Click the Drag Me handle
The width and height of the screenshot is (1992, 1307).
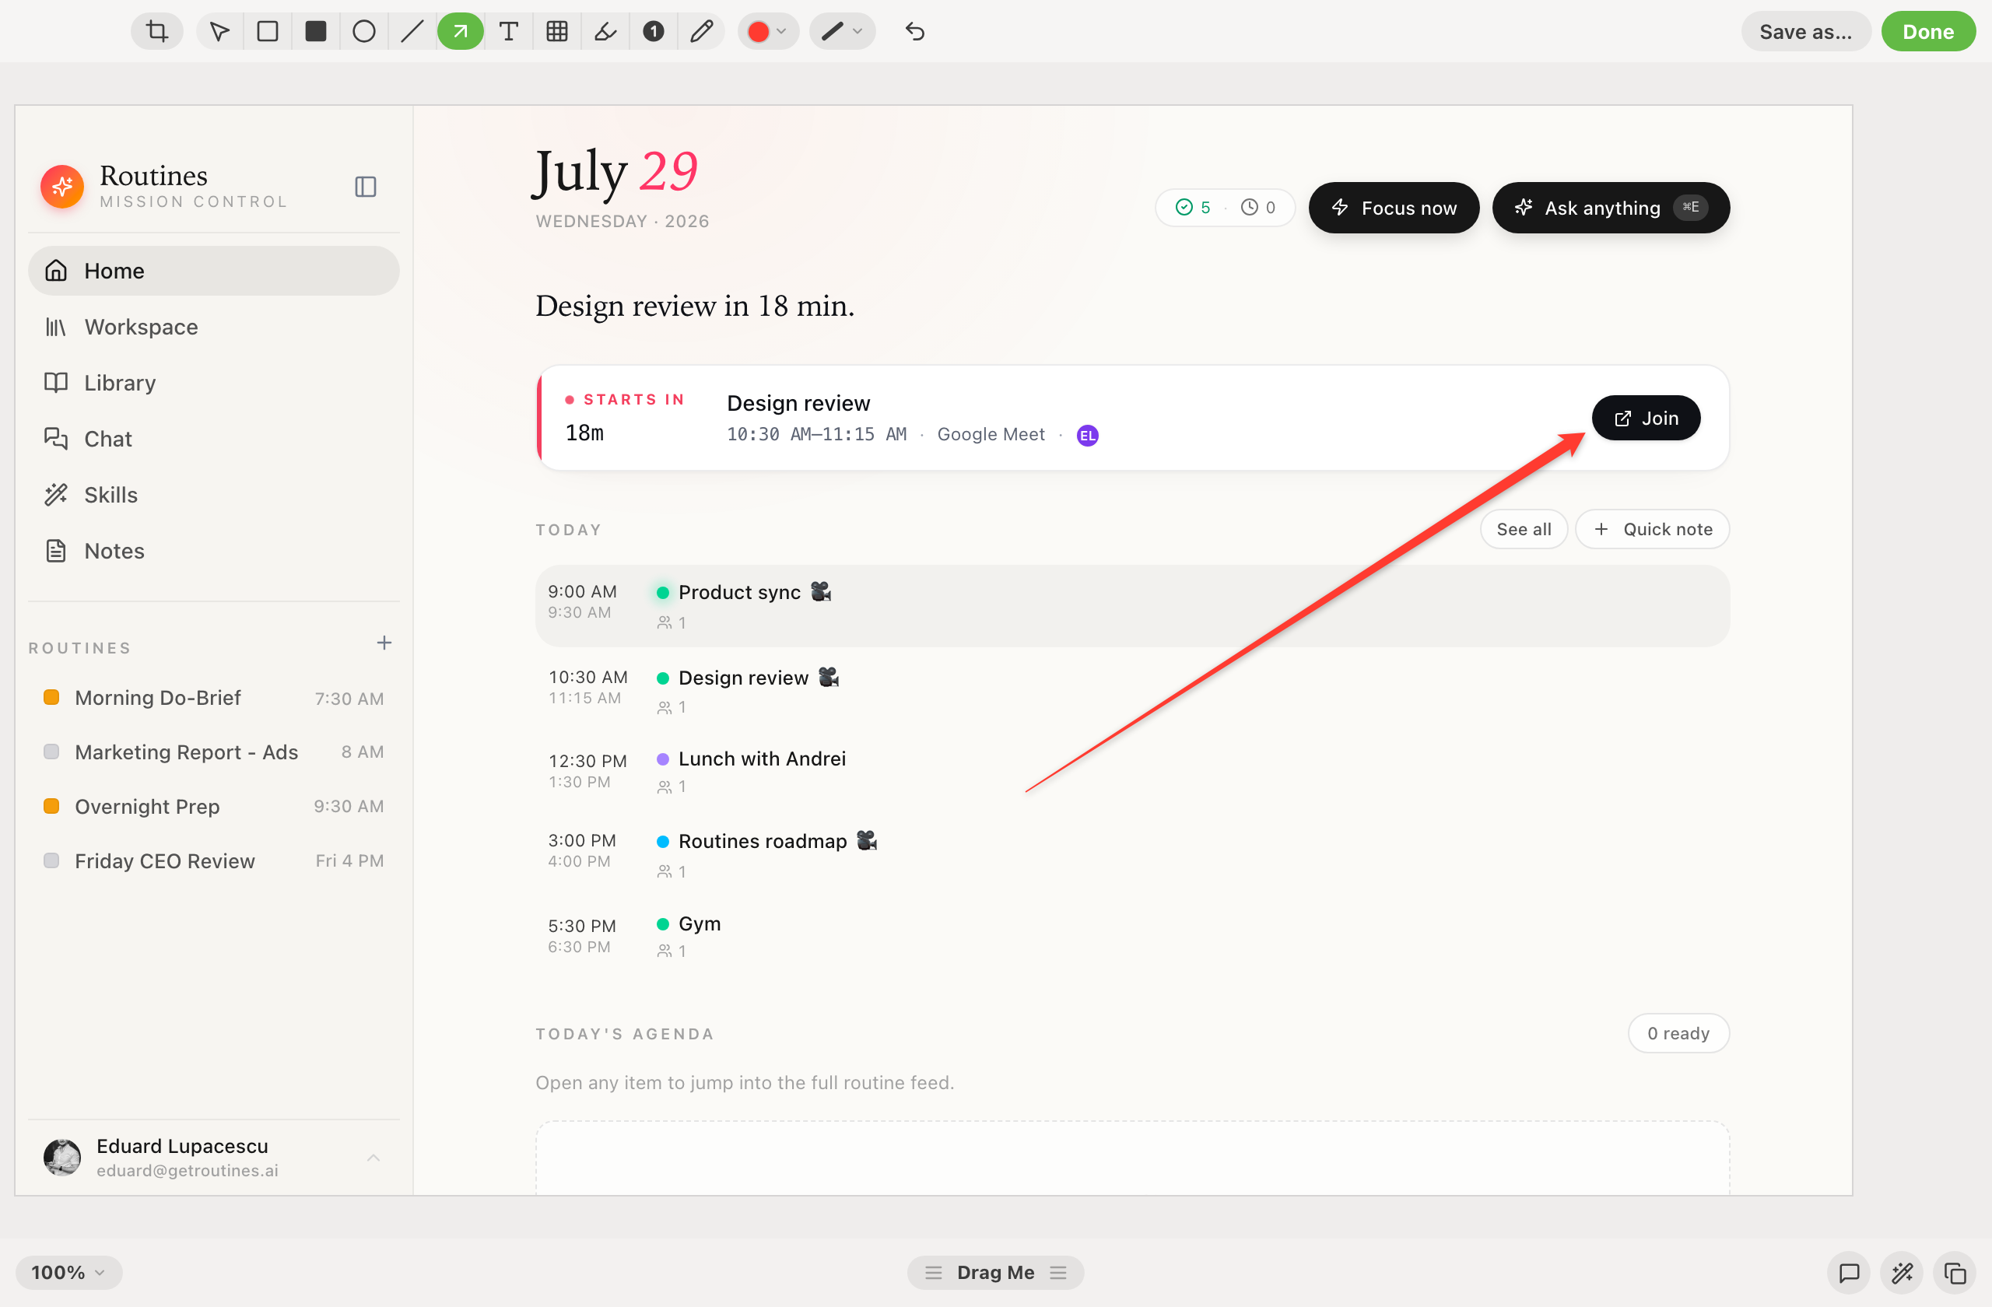[x=995, y=1273]
